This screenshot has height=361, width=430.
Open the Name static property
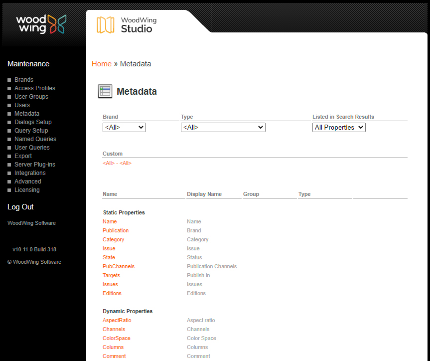click(x=110, y=221)
